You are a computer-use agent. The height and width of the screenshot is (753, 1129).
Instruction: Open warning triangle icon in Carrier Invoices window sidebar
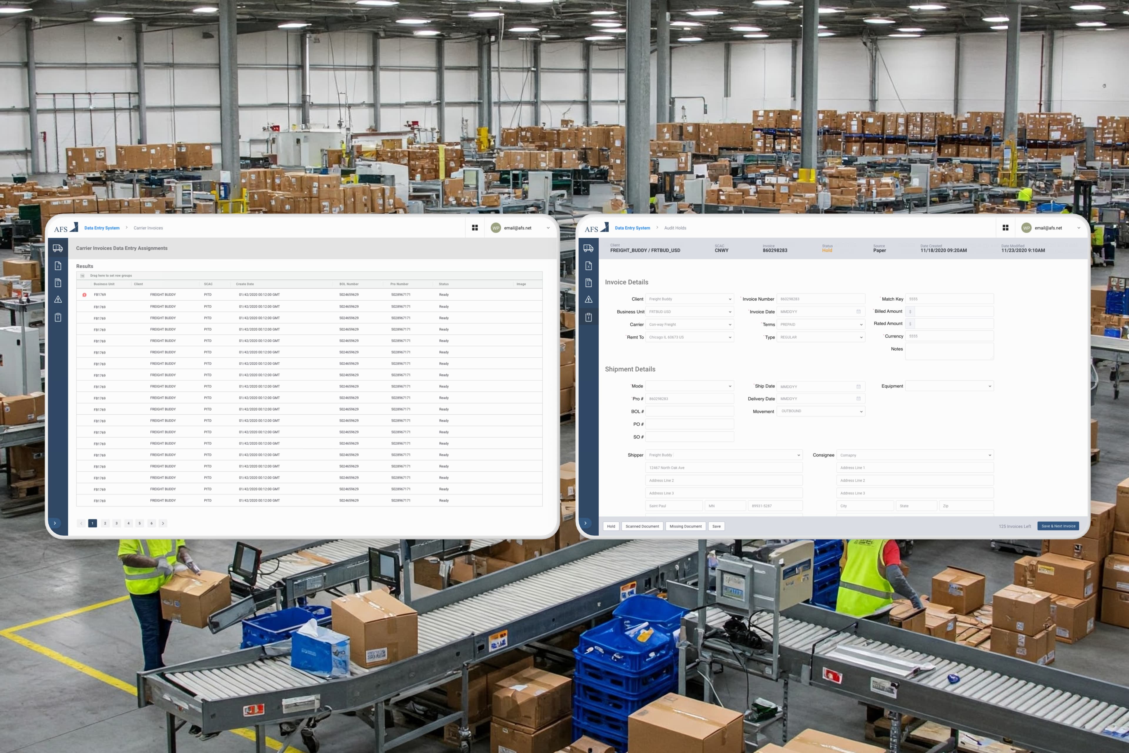point(58,299)
